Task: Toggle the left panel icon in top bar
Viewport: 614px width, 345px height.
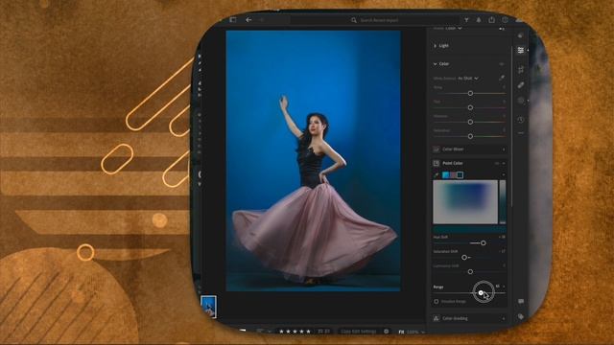Action: tap(233, 19)
